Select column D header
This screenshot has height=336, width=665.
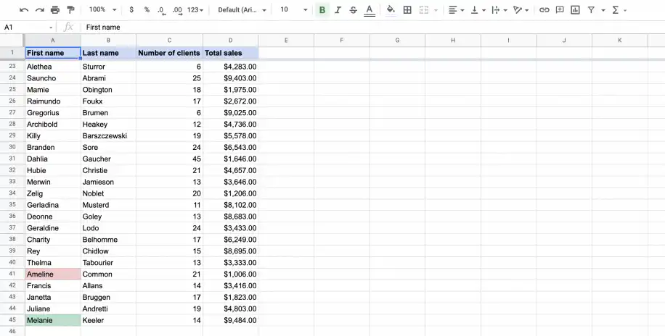coord(230,41)
